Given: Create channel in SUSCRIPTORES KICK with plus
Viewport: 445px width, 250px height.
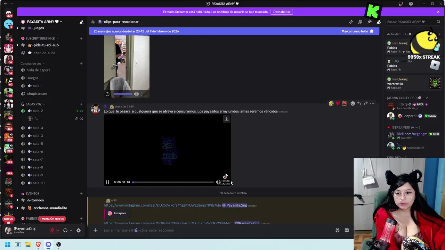Looking at the screenshot, I should pos(81,38).
